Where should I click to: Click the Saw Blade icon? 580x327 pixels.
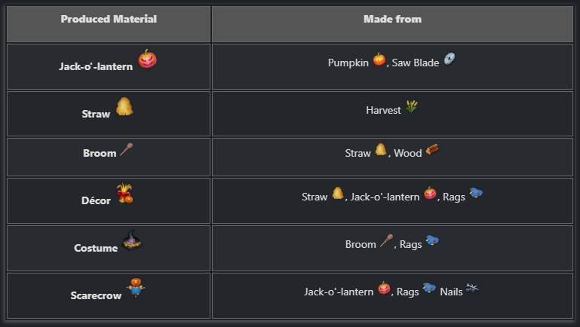coord(450,58)
